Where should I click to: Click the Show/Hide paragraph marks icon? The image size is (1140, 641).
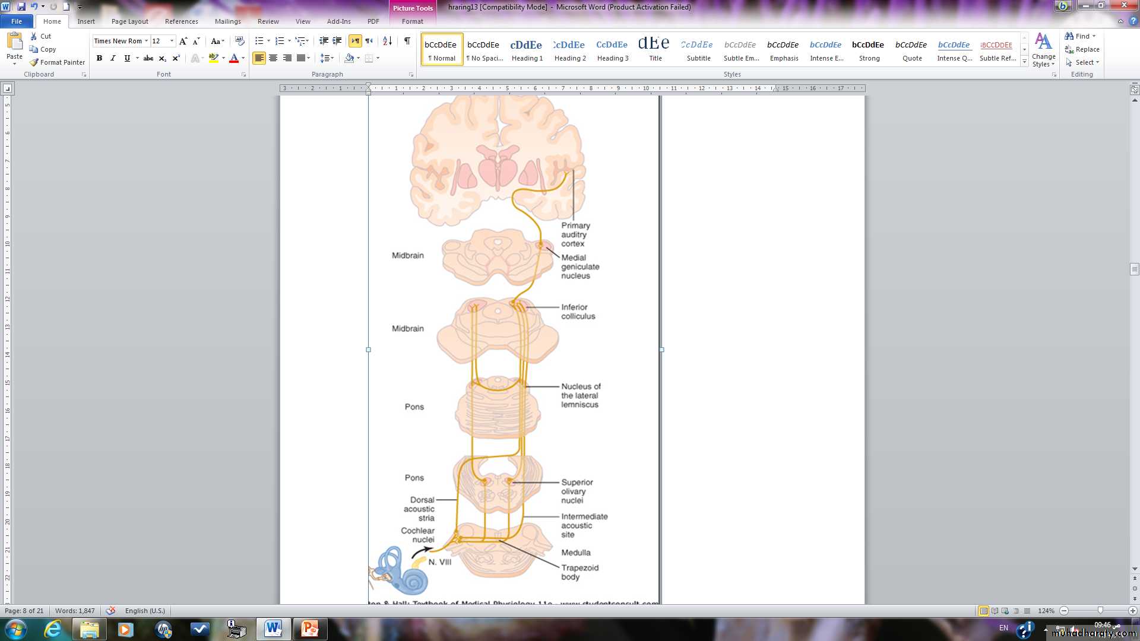407,41
